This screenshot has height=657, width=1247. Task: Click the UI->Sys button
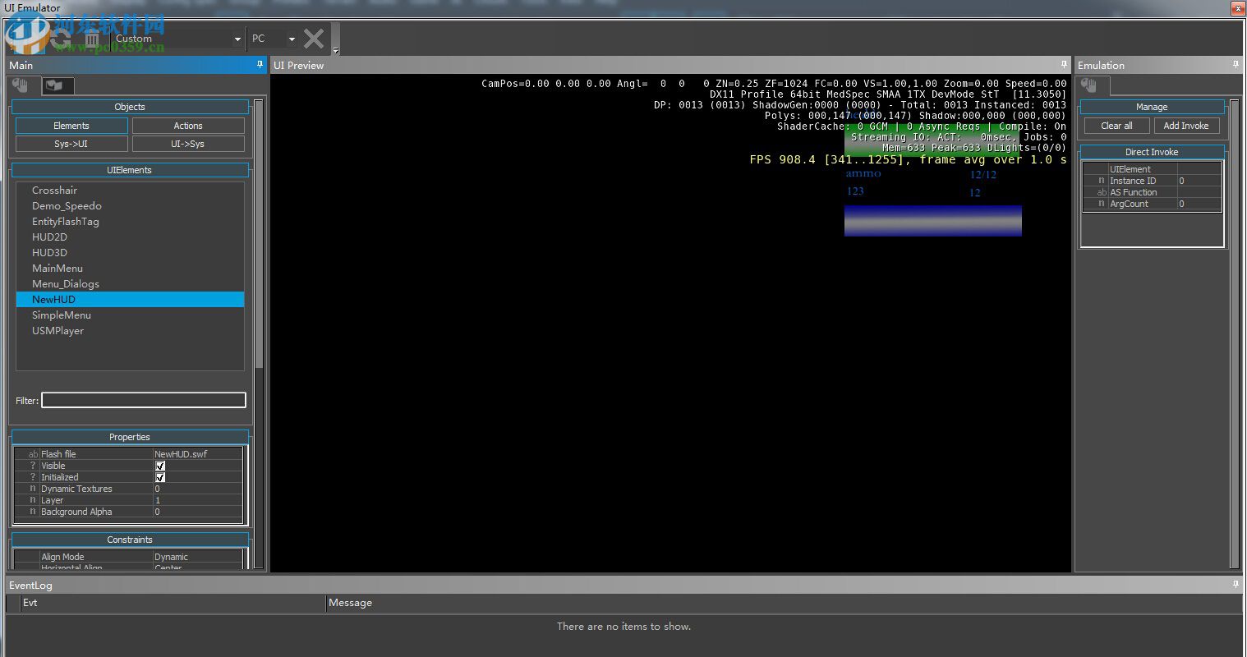[188, 144]
